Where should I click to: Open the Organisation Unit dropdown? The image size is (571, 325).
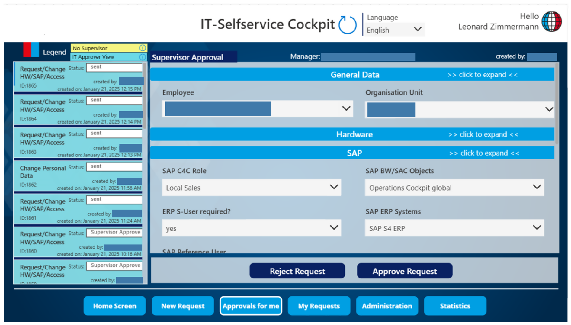(x=460, y=109)
